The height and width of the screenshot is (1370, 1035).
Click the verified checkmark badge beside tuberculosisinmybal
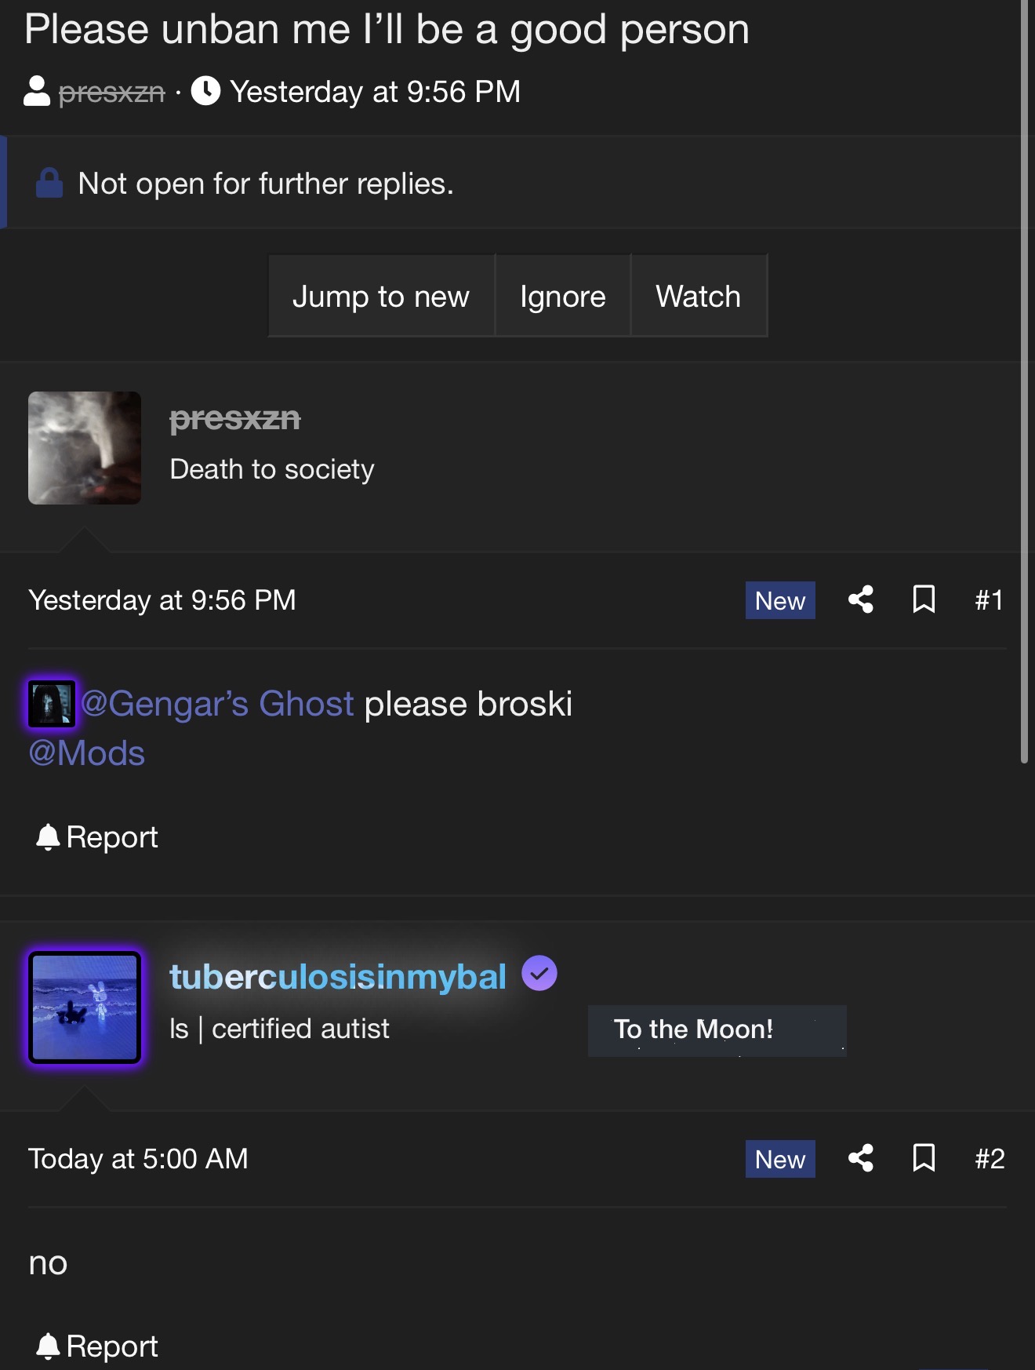(539, 974)
